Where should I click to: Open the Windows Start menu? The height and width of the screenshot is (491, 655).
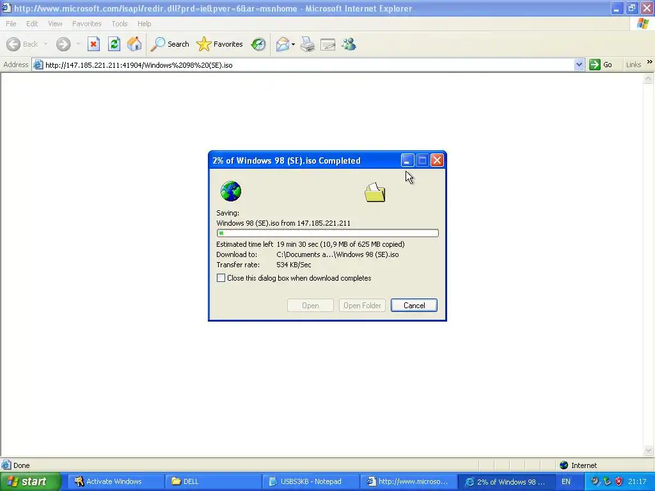pos(29,482)
